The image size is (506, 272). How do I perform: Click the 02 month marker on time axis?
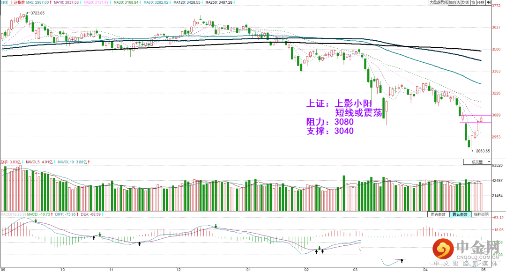pyautogui.click(x=306, y=270)
